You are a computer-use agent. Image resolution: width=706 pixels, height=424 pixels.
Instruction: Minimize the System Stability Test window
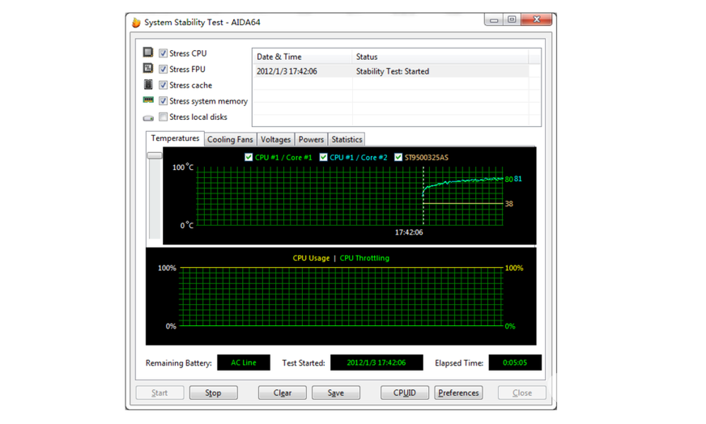point(494,20)
